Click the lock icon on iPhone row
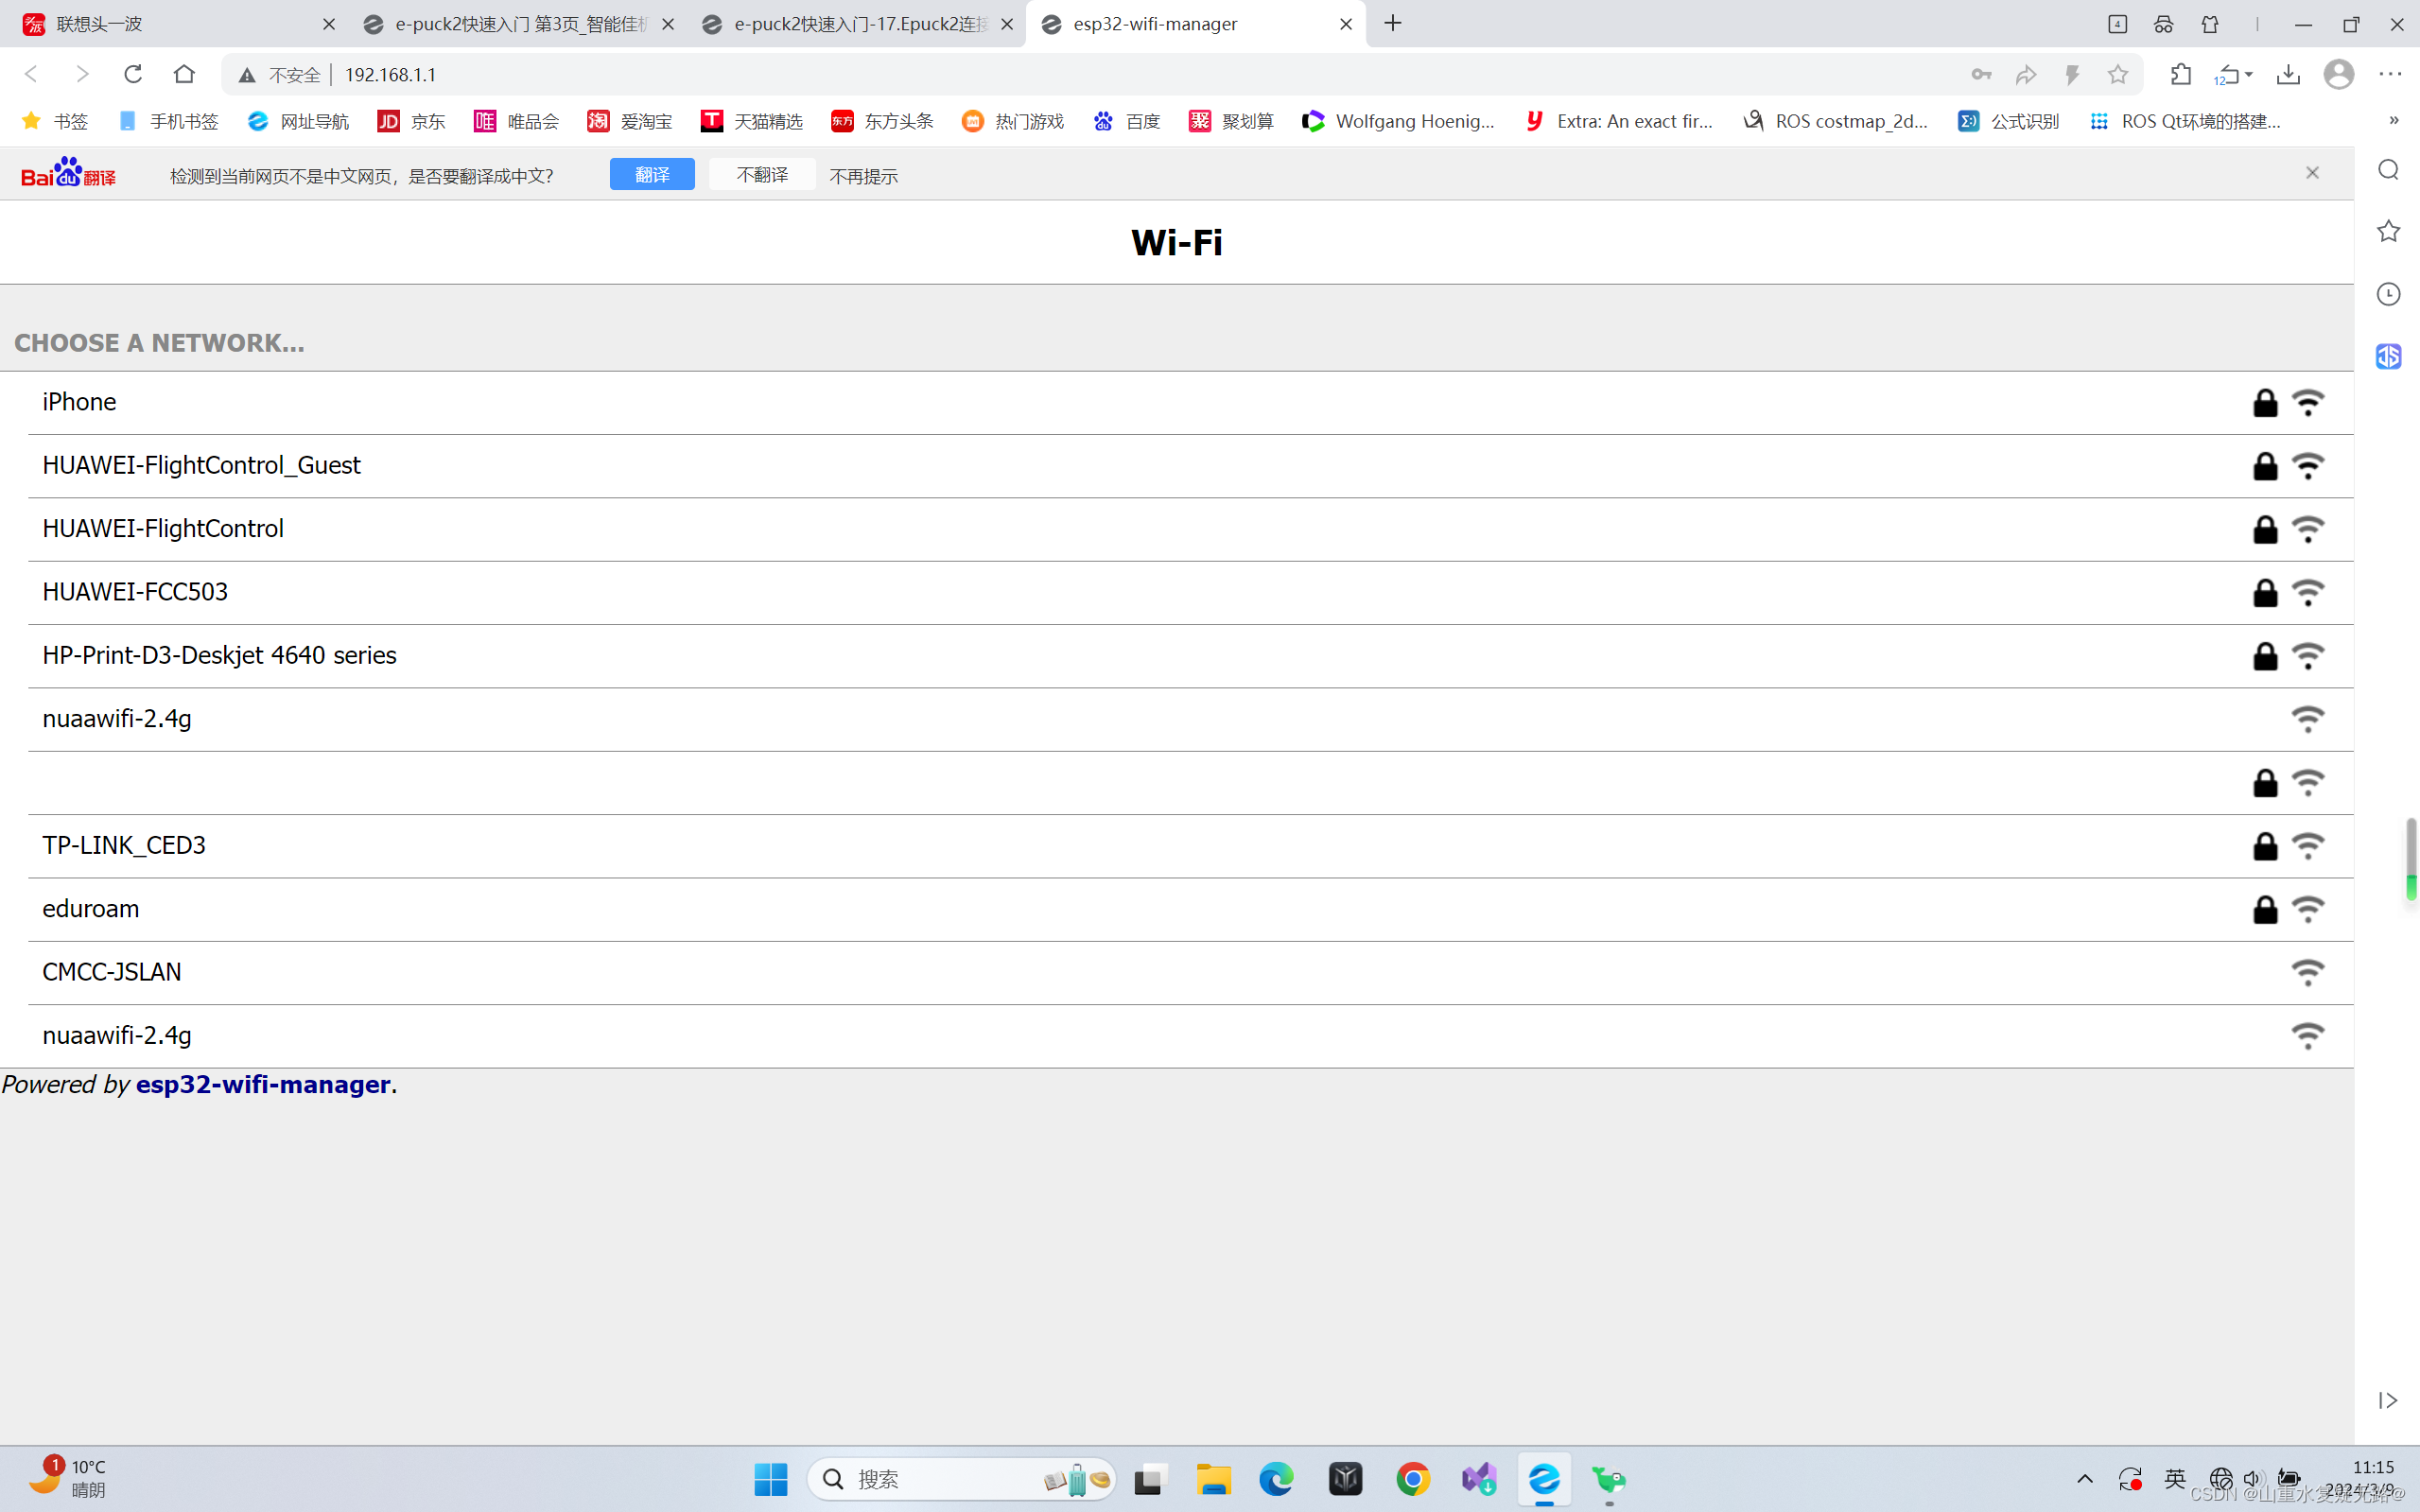2420x1512 pixels. 2265,403
